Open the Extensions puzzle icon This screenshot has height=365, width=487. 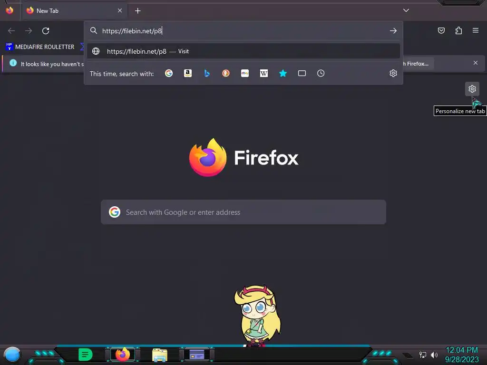pos(458,30)
